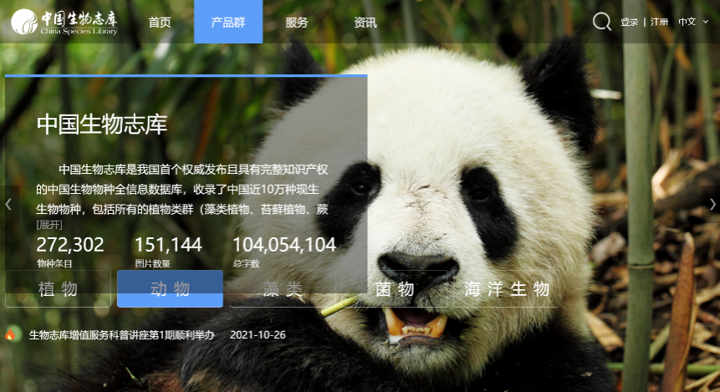720x392 pixels.
Task: Click the 272,302 species count
Action: (70, 245)
